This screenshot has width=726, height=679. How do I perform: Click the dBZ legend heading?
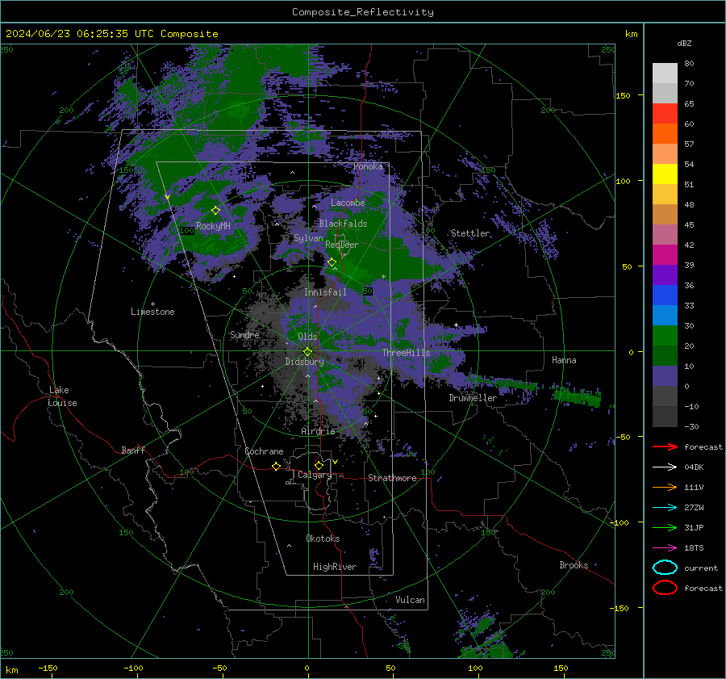684,44
